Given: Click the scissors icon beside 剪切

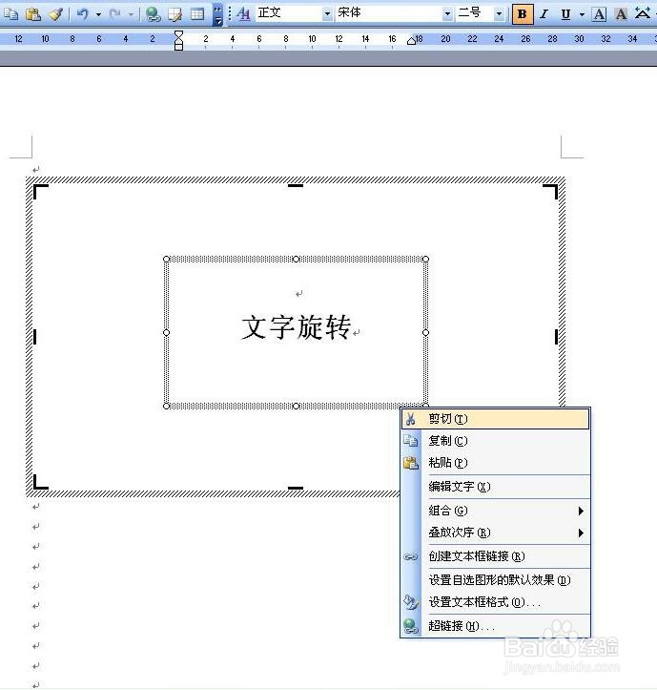Looking at the screenshot, I should (411, 419).
